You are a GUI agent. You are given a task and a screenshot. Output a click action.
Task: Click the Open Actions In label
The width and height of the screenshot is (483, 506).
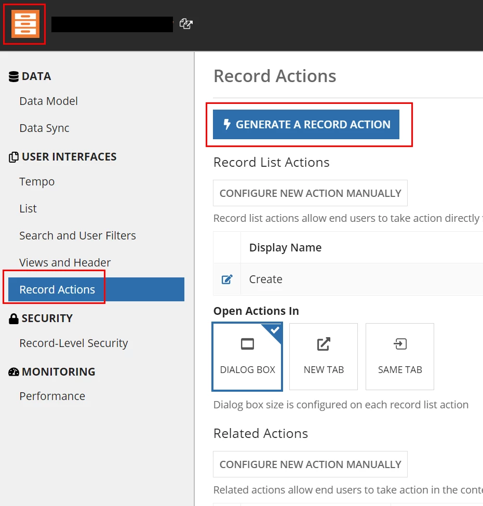[x=256, y=311]
